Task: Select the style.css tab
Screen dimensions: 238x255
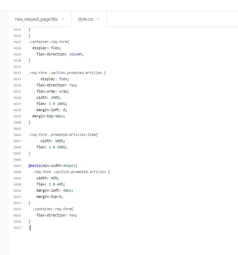Action: [85, 19]
